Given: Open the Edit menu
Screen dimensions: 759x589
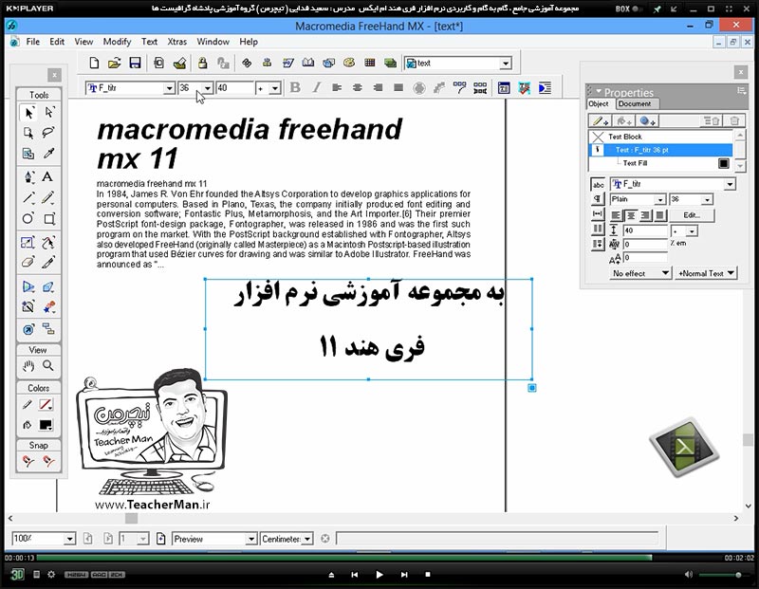Looking at the screenshot, I should pyautogui.click(x=57, y=42).
